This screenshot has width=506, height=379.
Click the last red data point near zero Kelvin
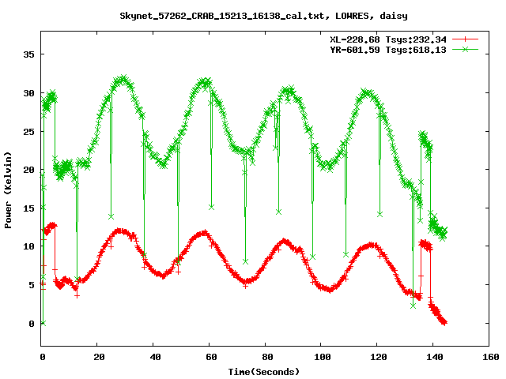(444, 322)
